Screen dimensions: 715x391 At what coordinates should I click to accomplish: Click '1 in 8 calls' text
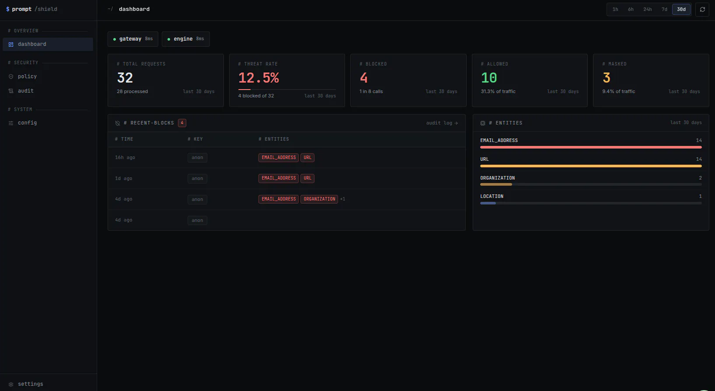(371, 92)
